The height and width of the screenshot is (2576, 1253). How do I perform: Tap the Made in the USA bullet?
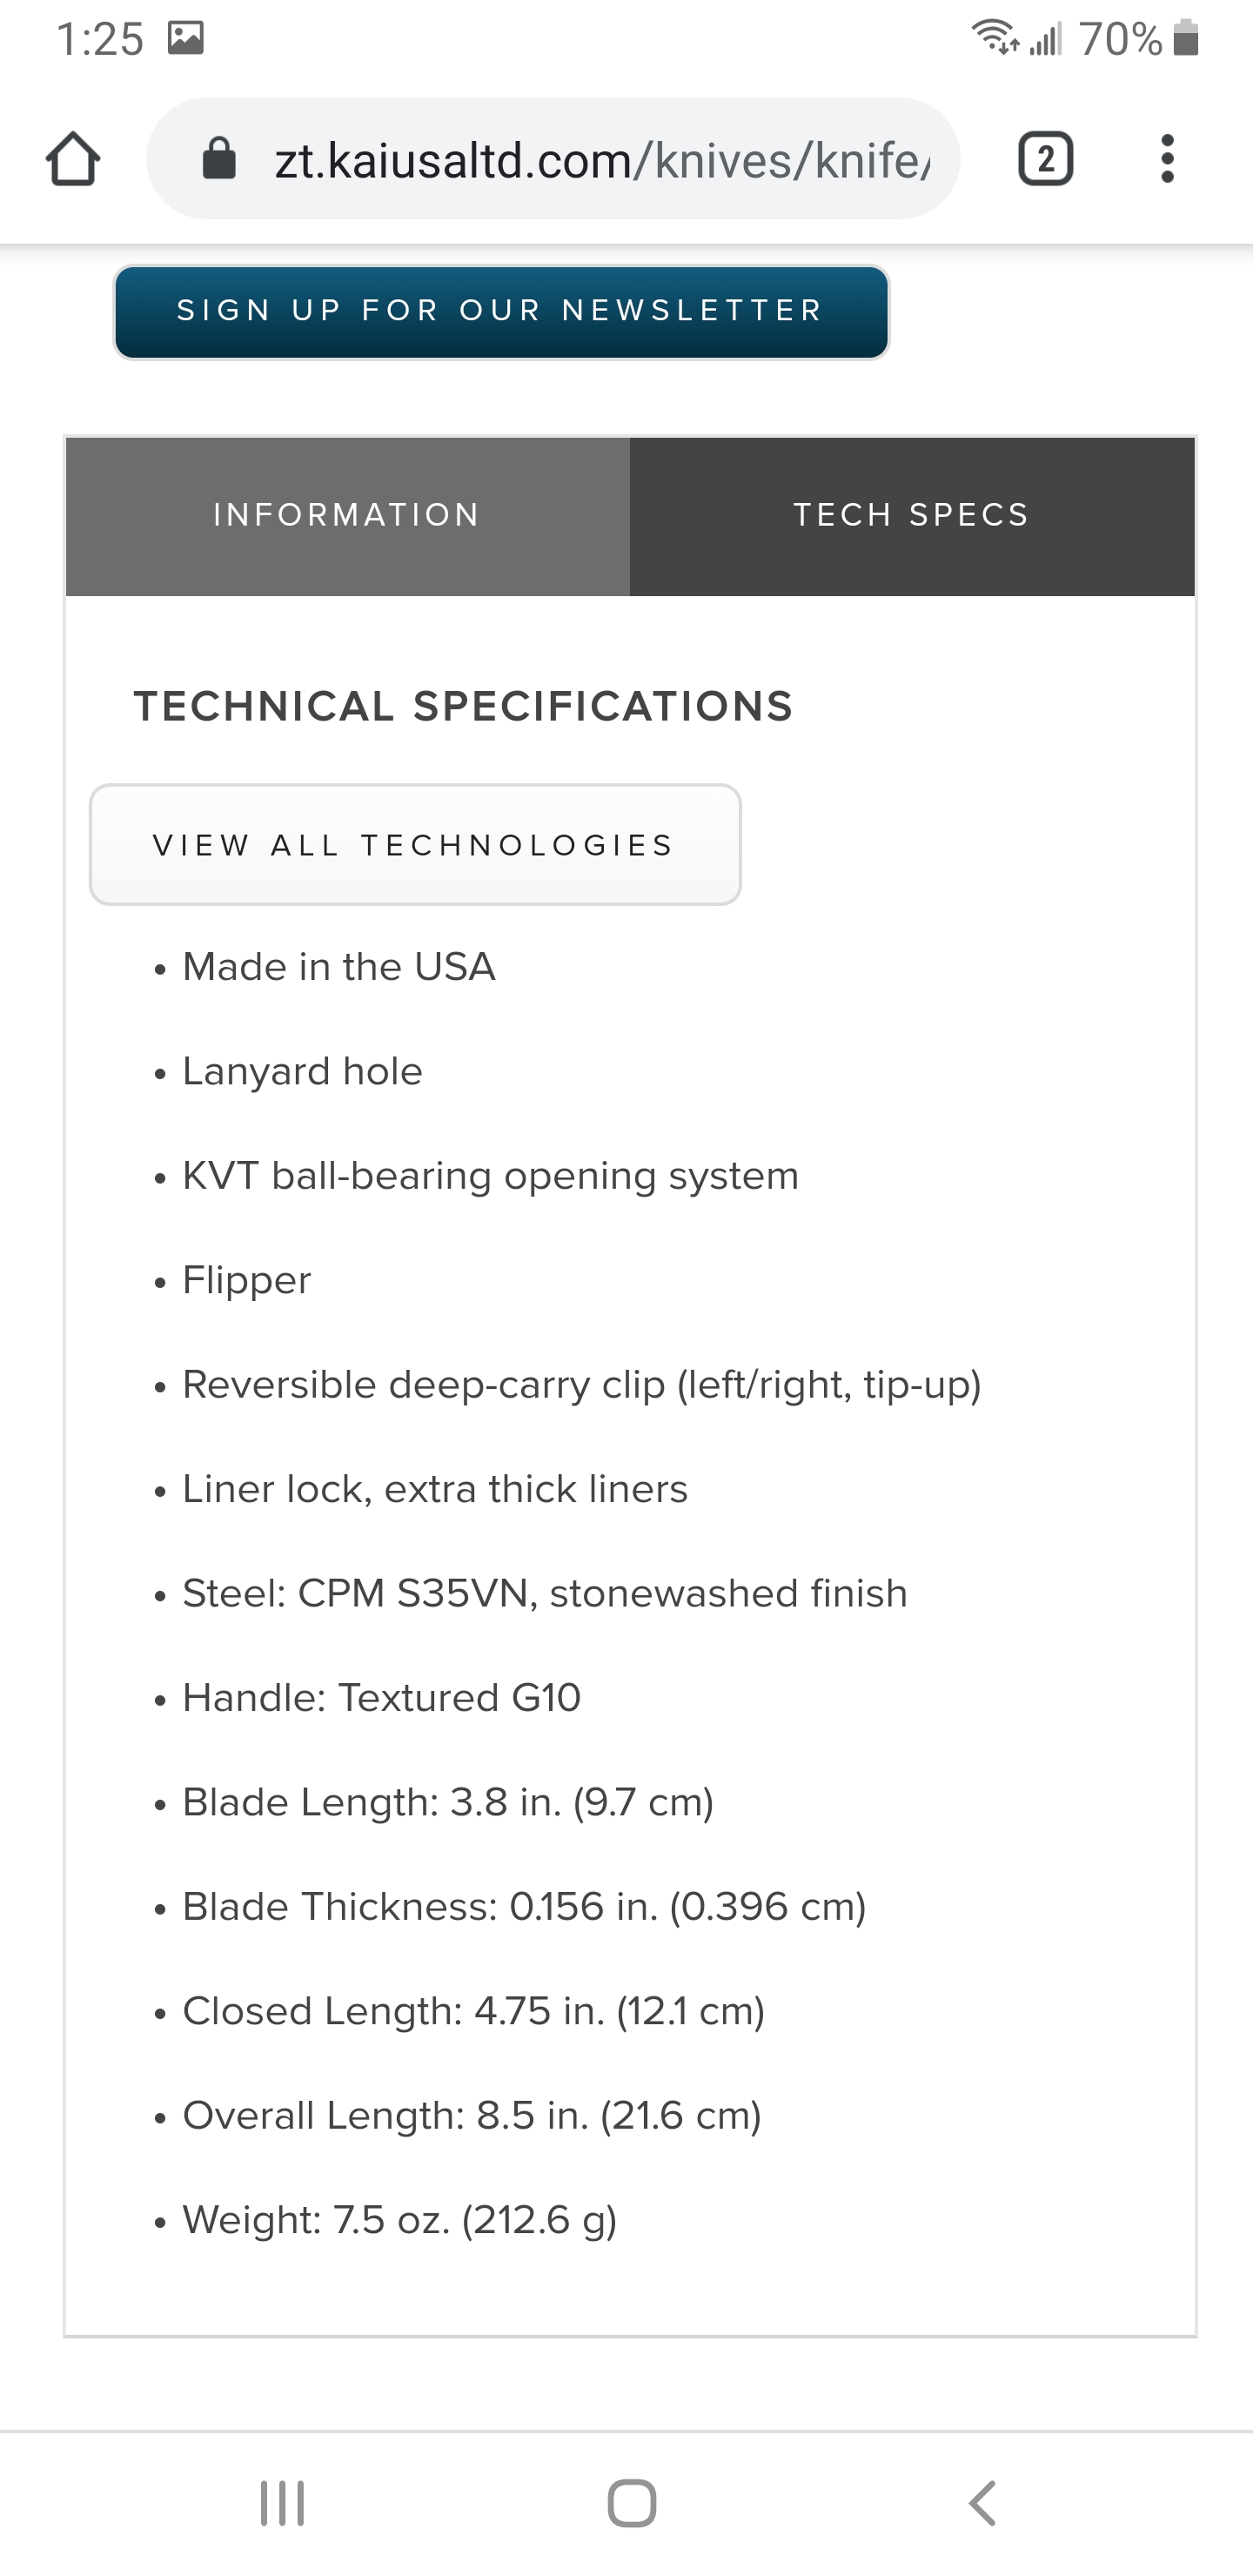point(338,967)
